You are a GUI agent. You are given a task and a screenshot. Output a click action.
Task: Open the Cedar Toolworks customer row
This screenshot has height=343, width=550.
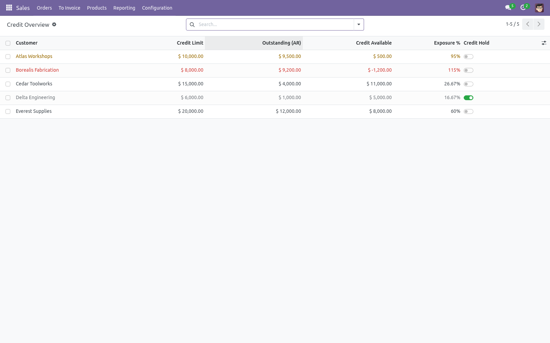pos(275,84)
